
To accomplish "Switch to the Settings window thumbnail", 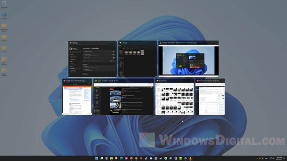I will click(x=92, y=59).
